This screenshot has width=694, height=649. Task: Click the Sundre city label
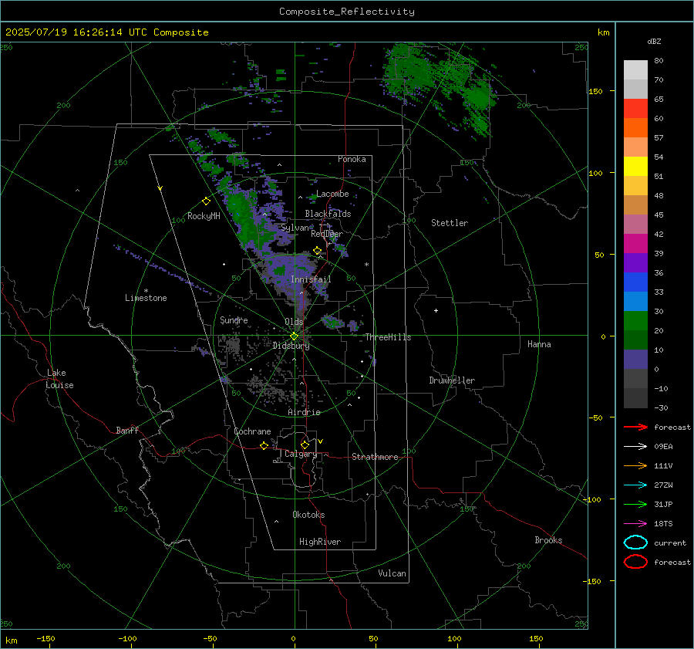tap(234, 319)
